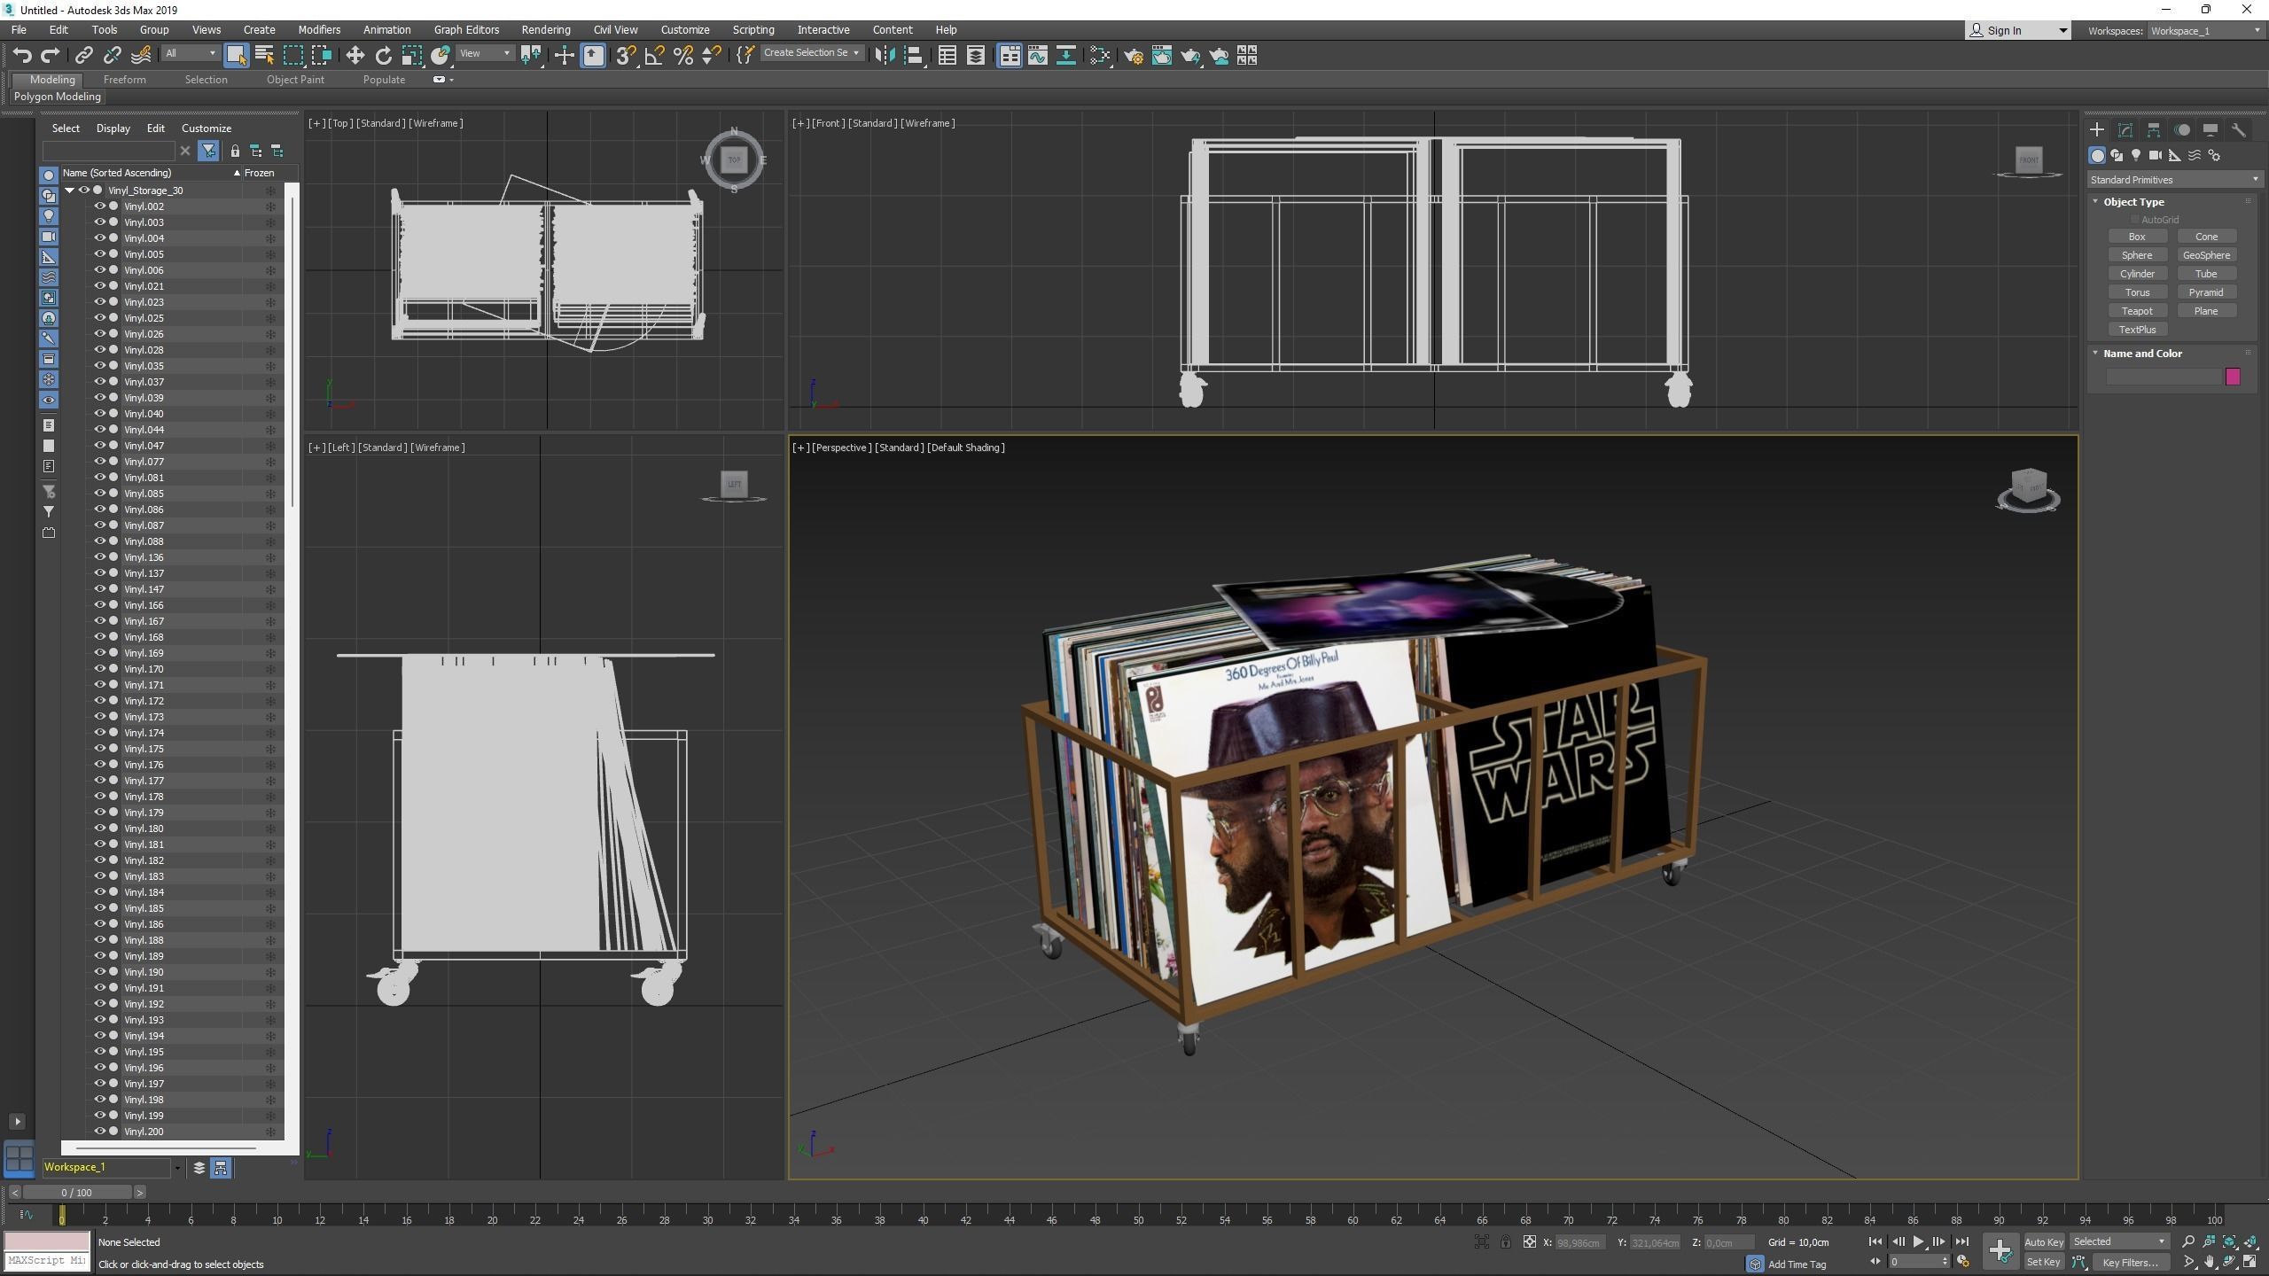Hide Vinyl.021 with its eye icon
Viewport: 2269px width, 1276px height.
[x=100, y=286]
